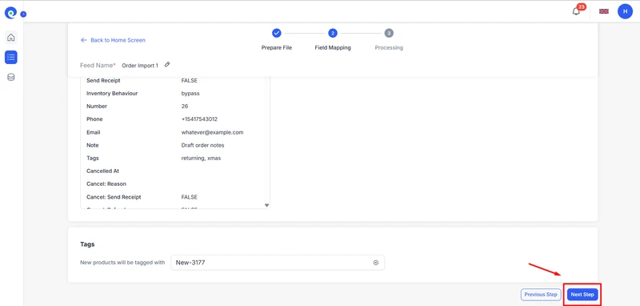Viewport: 640px width, 306px height.
Task: Select Field Mapping step 2
Action: coord(332,33)
